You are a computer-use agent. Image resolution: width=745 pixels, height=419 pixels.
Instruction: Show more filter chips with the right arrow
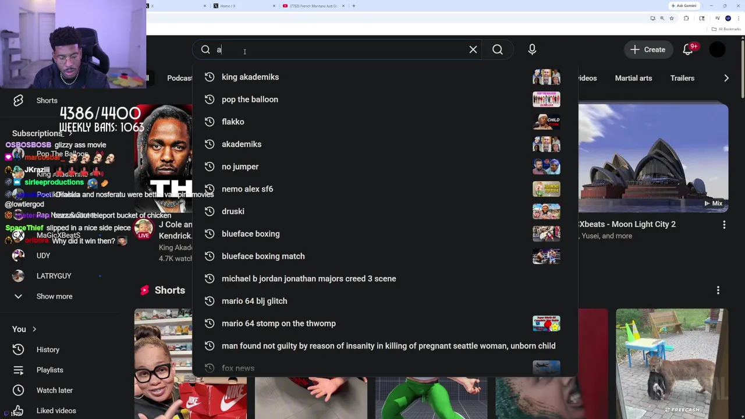pyautogui.click(x=726, y=78)
